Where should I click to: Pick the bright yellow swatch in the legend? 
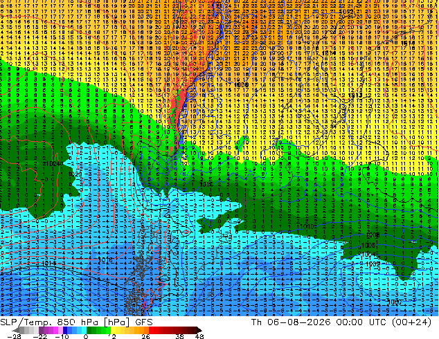coord(113,330)
